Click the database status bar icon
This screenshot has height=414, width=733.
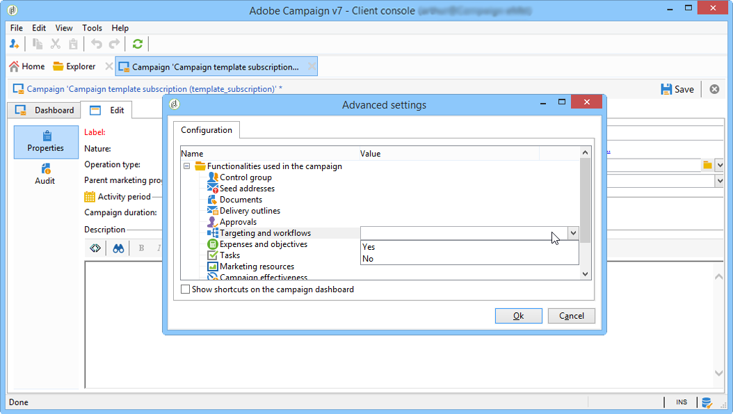coord(707,402)
